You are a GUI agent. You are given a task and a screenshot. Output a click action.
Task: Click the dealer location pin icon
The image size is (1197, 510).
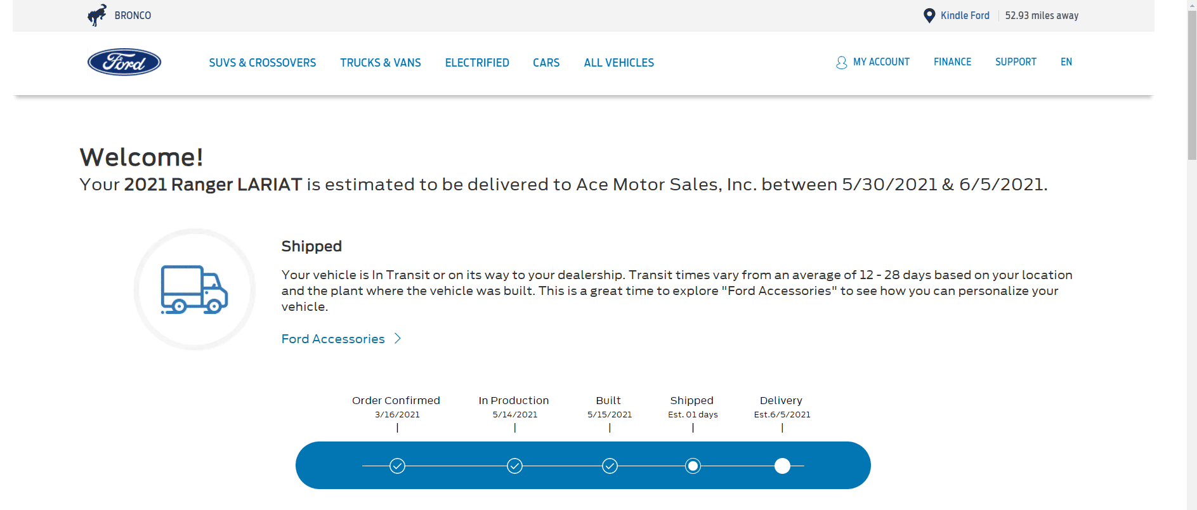point(929,15)
